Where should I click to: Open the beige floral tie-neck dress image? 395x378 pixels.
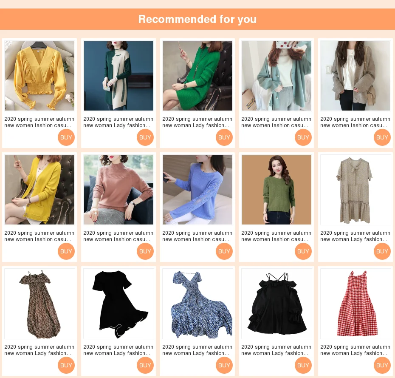pos(355,190)
